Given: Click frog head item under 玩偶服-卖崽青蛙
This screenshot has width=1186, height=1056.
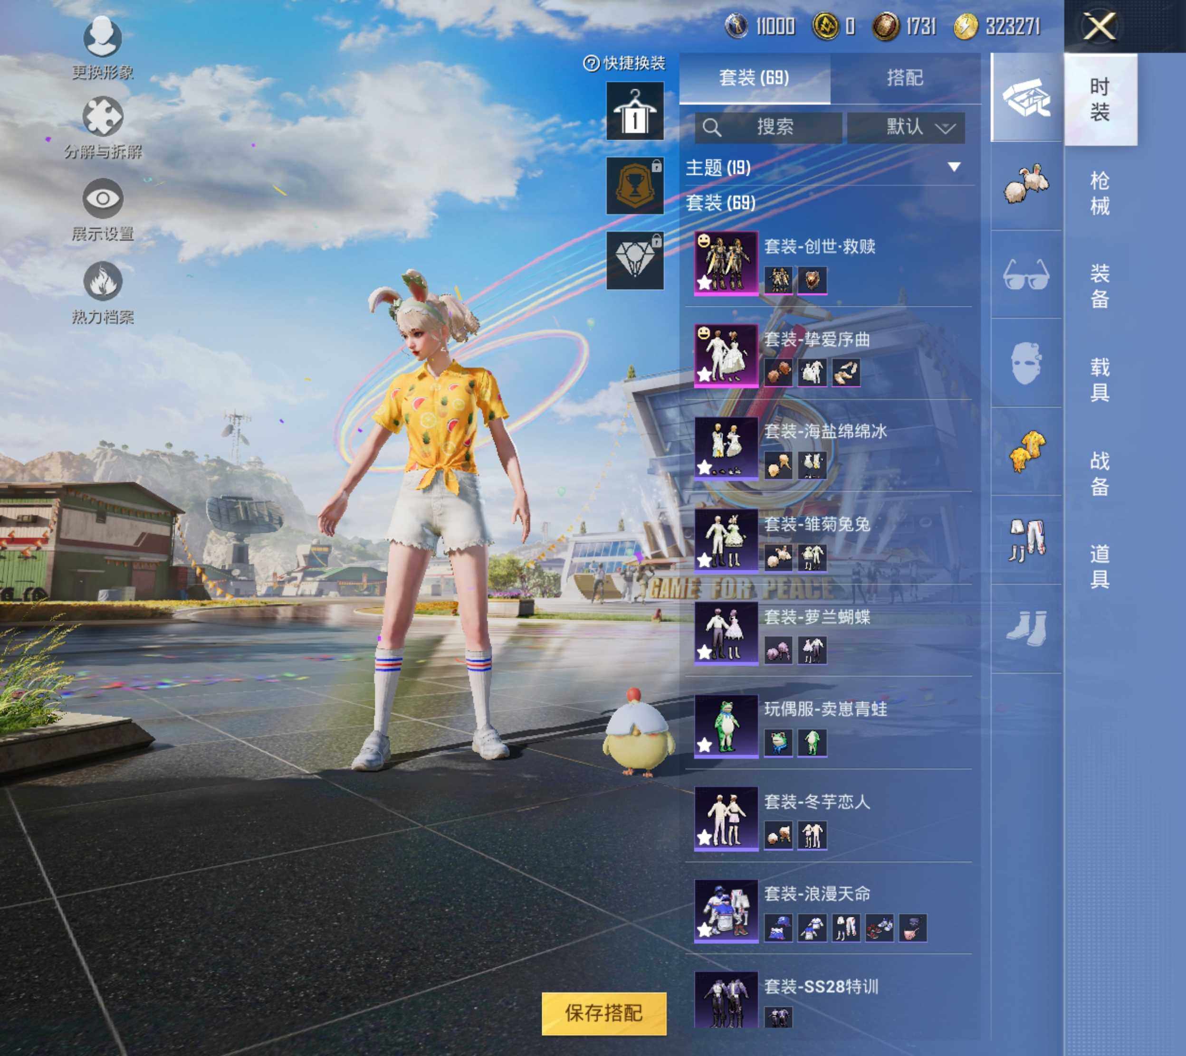Looking at the screenshot, I should [x=778, y=743].
